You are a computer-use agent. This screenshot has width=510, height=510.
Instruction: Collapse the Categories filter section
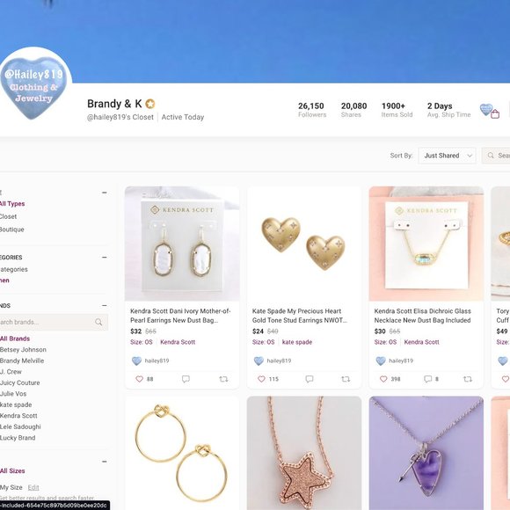click(x=104, y=258)
